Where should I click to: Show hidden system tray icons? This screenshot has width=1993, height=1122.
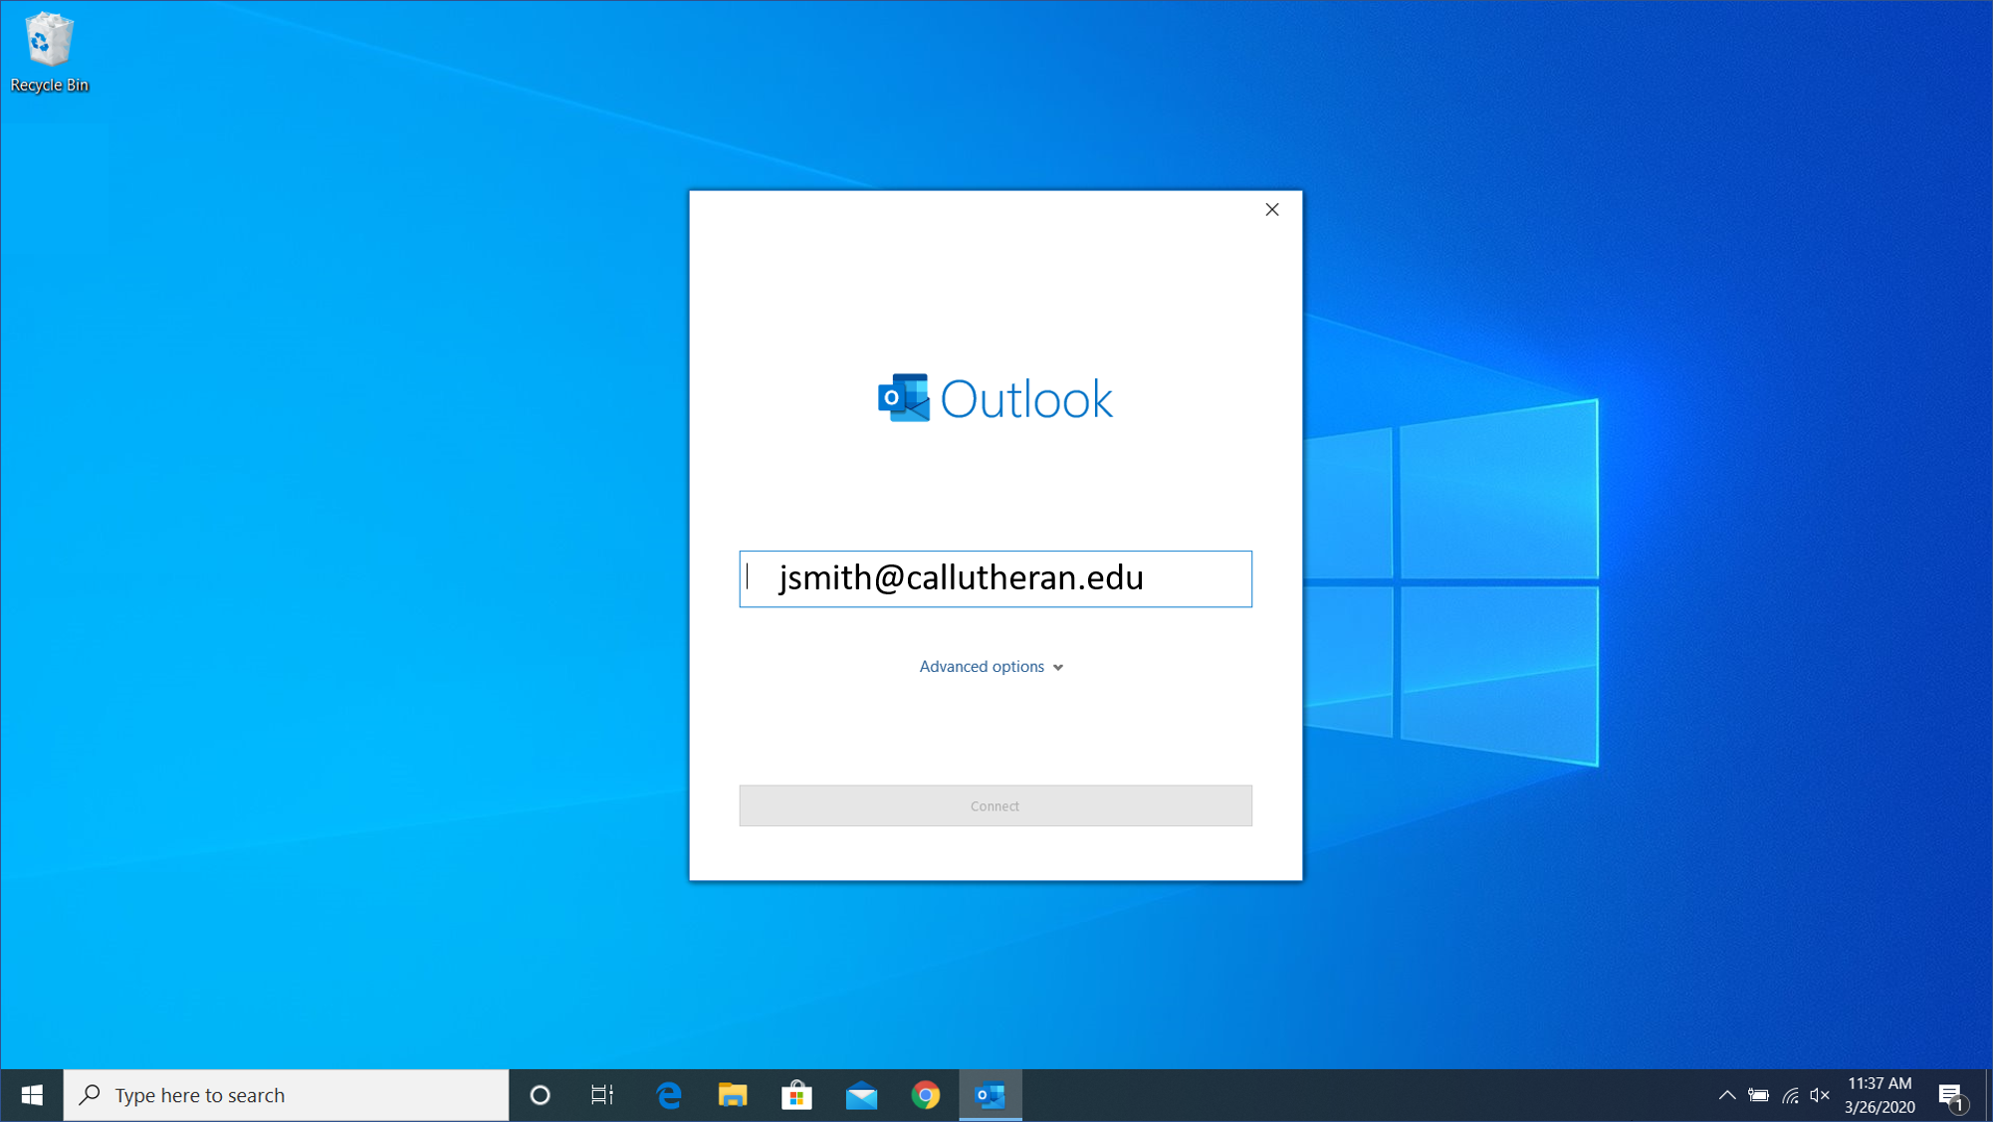[x=1726, y=1095]
